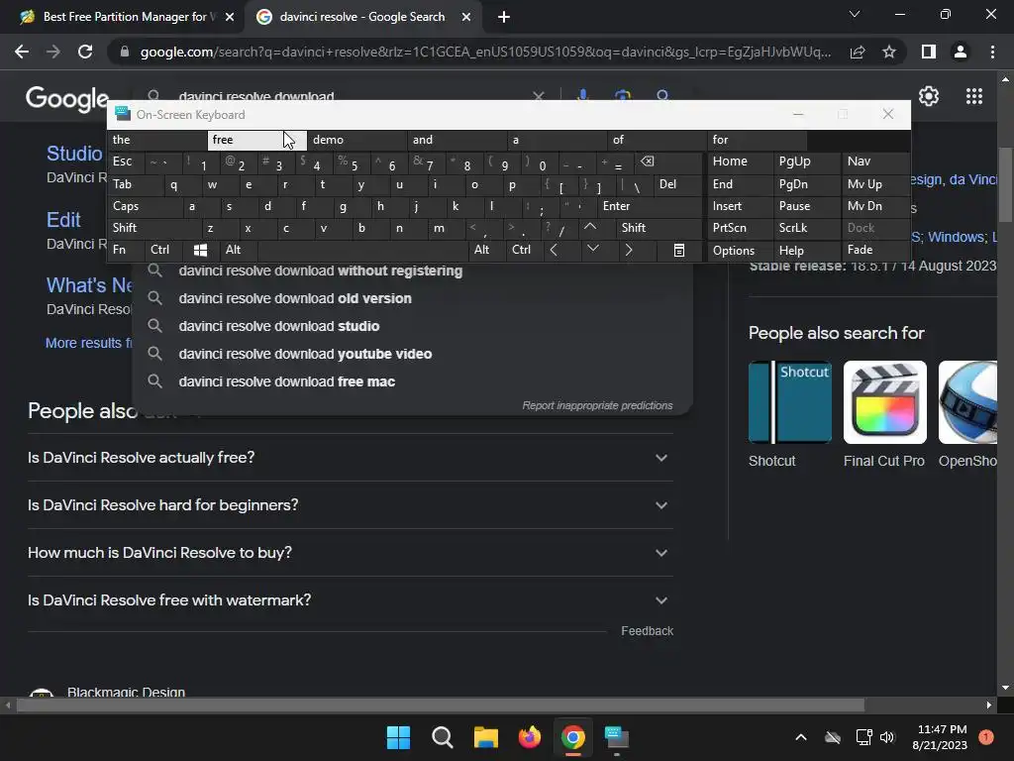The image size is (1014, 761).
Task: Toggle the Fn key on On-Screen Keyboard
Action: 126,250
